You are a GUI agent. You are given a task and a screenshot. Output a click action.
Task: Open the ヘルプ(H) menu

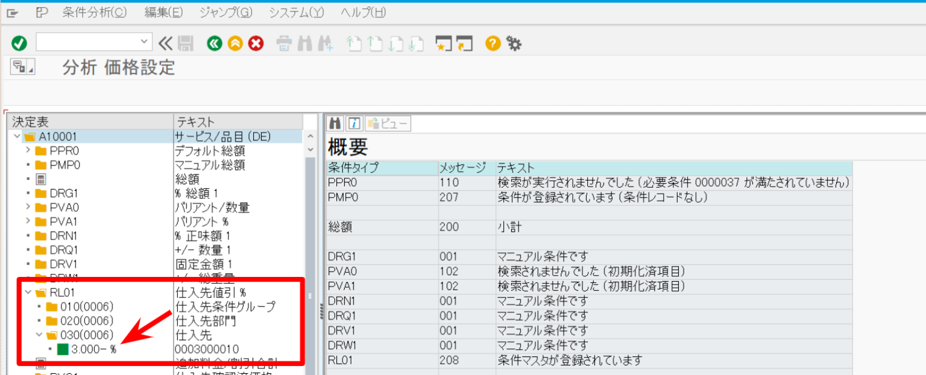(363, 12)
